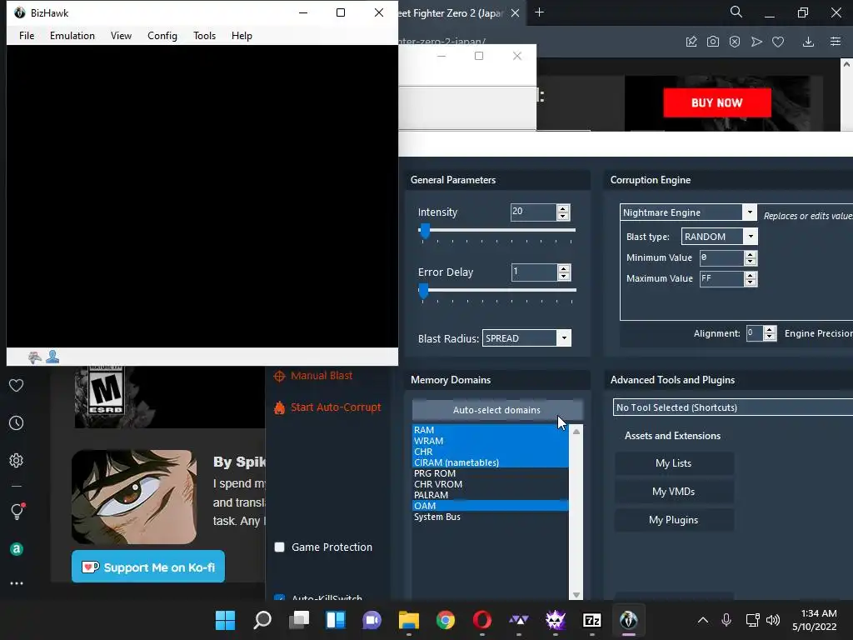This screenshot has height=640, width=853.
Task: Open Opera downloads icon
Action: [x=808, y=42]
